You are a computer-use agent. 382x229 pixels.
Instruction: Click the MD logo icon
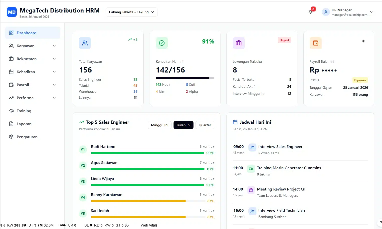[12, 12]
